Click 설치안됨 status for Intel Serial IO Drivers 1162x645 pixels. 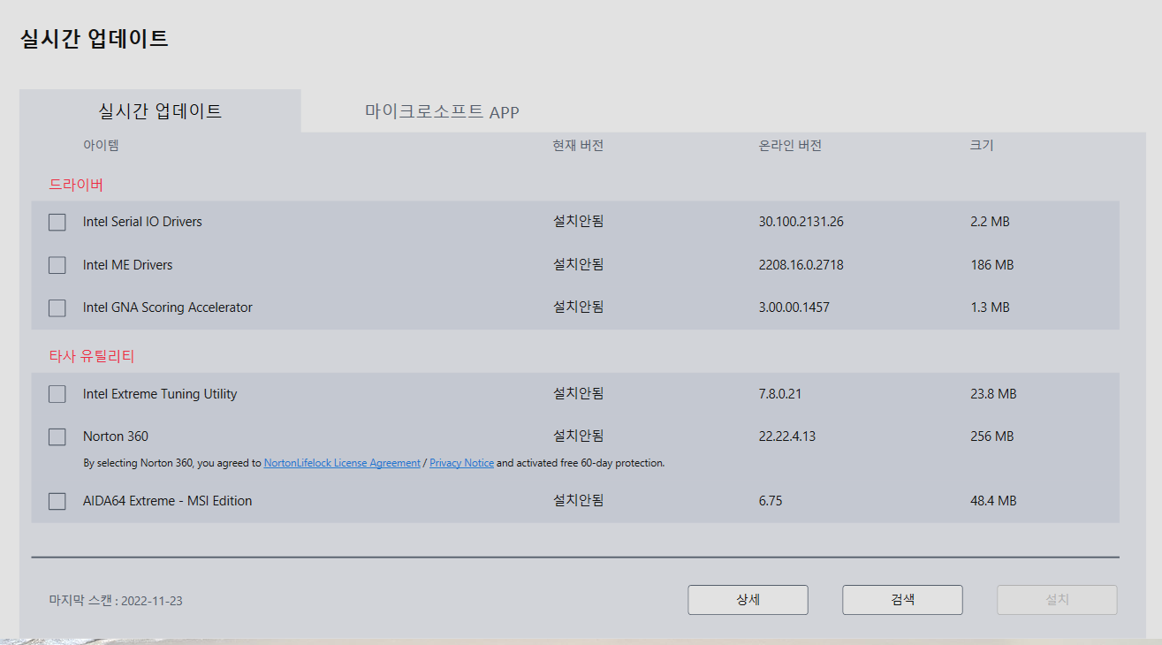[x=579, y=222]
